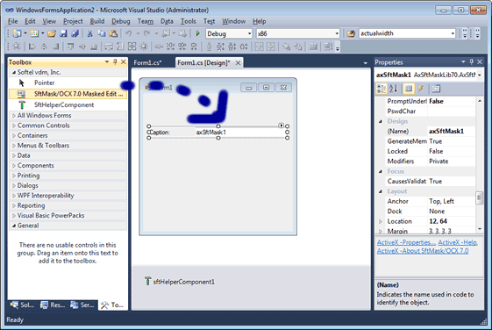Collapse the Softel vdm, Inc. toolbox group
Screen dimensions: 492x330
pyautogui.click(x=13, y=72)
